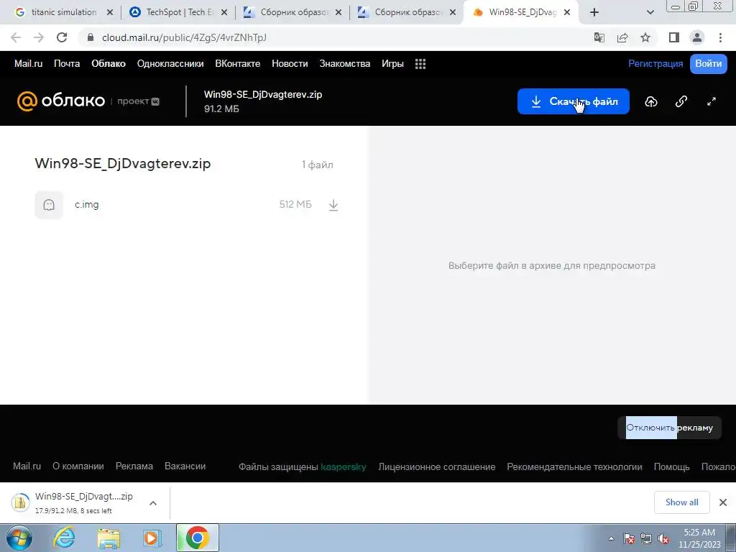Click the browser Back arrow

[16, 37]
